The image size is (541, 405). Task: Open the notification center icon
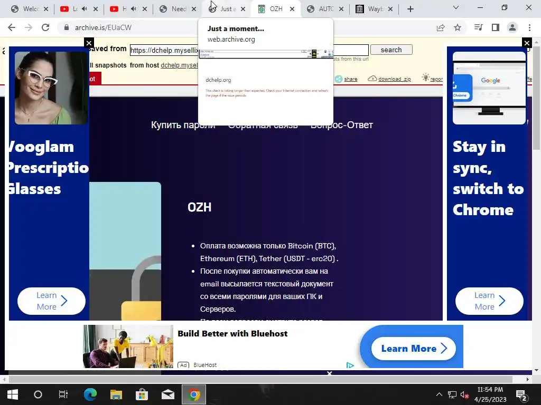[521, 395]
